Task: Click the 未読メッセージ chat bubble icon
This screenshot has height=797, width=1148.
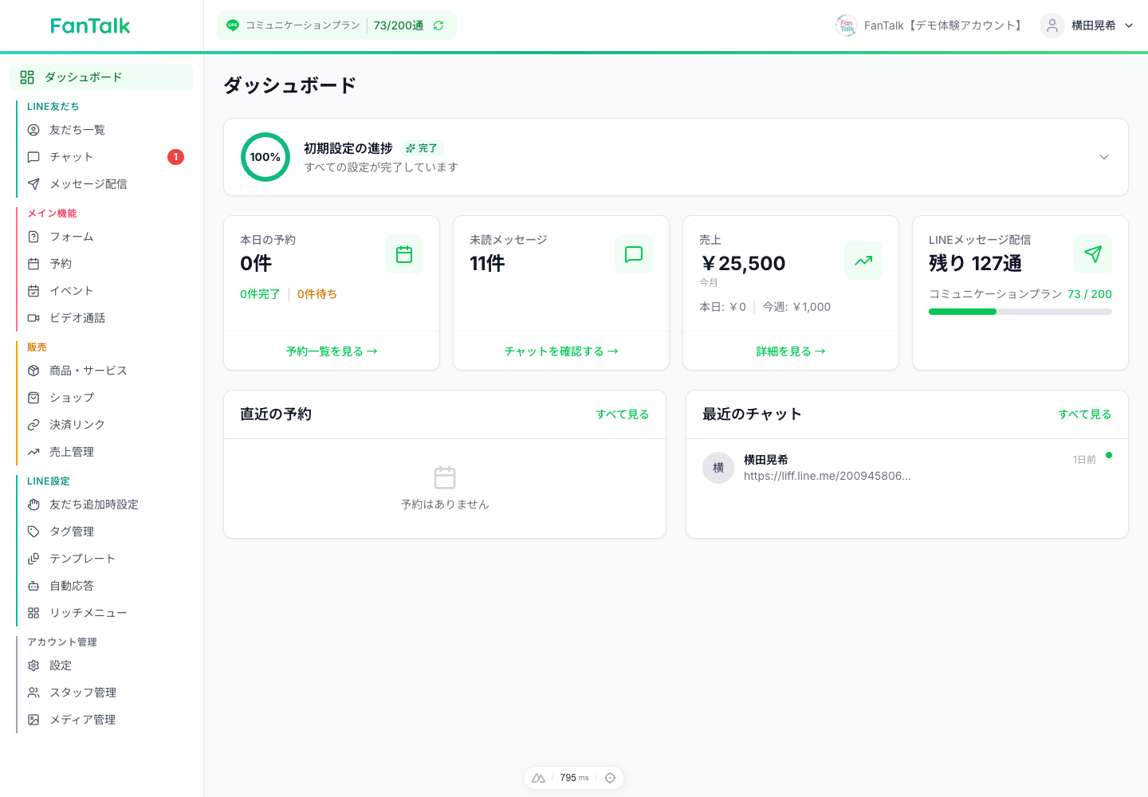Action: (634, 254)
